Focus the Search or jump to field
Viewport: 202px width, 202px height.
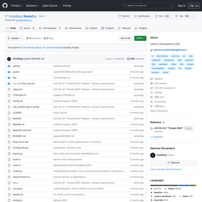tap(148, 5)
